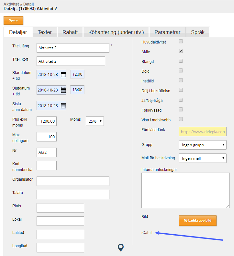Viewport: 234px width, 256px height.
Task: Click the Plats input field
Action: pyautogui.click(x=60, y=208)
